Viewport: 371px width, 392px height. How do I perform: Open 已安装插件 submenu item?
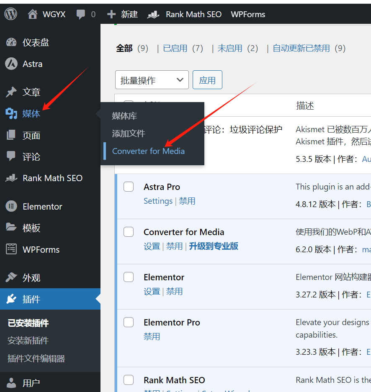28,323
